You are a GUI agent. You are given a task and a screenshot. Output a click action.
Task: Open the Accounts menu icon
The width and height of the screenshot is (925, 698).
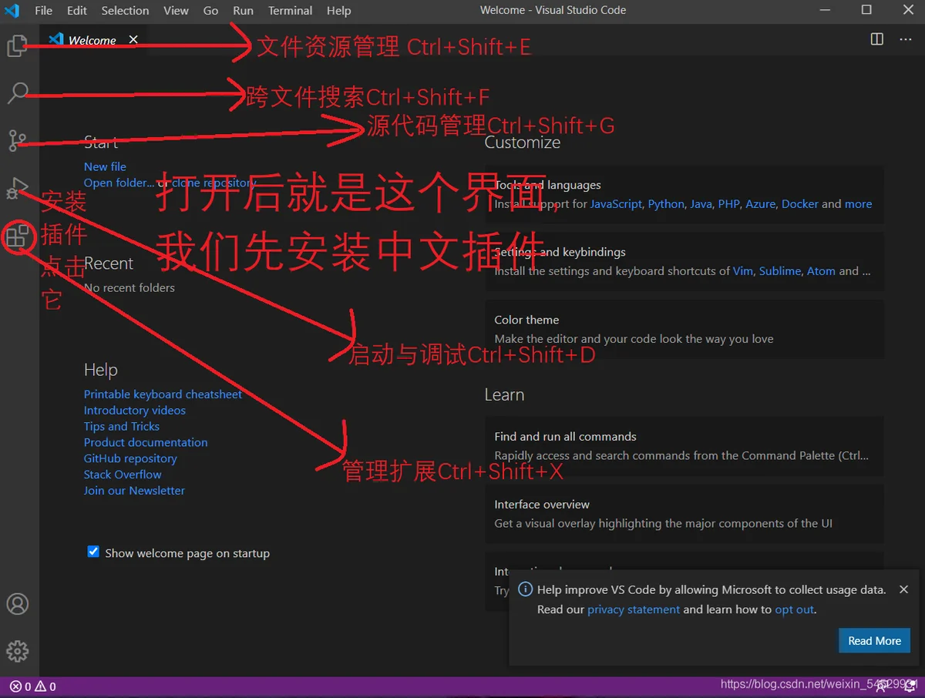pos(17,604)
